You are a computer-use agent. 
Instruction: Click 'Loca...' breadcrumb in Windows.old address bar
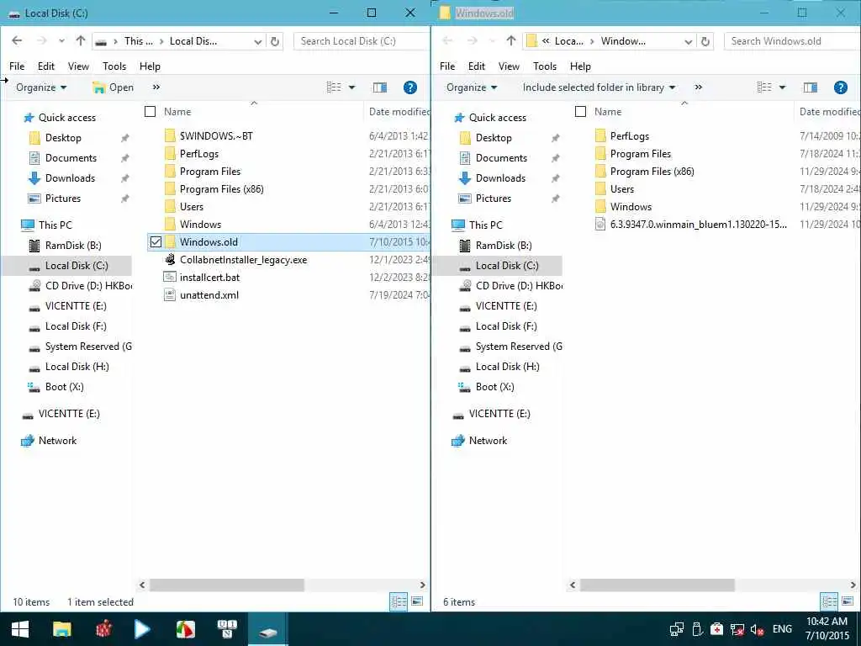point(569,41)
